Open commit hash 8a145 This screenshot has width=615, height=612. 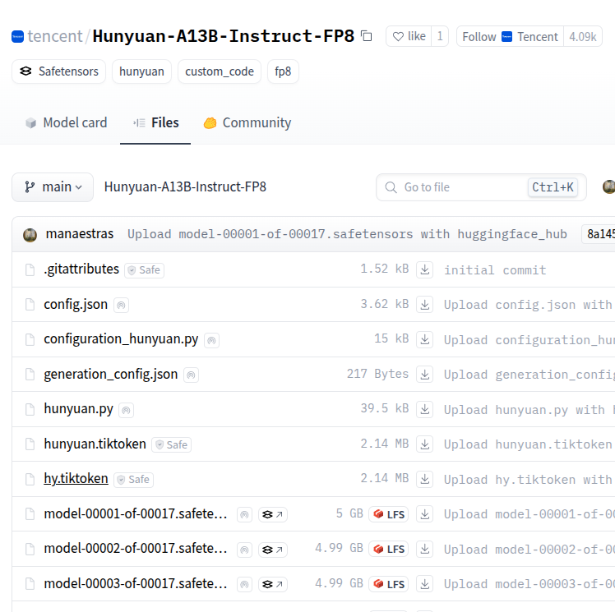tap(600, 234)
